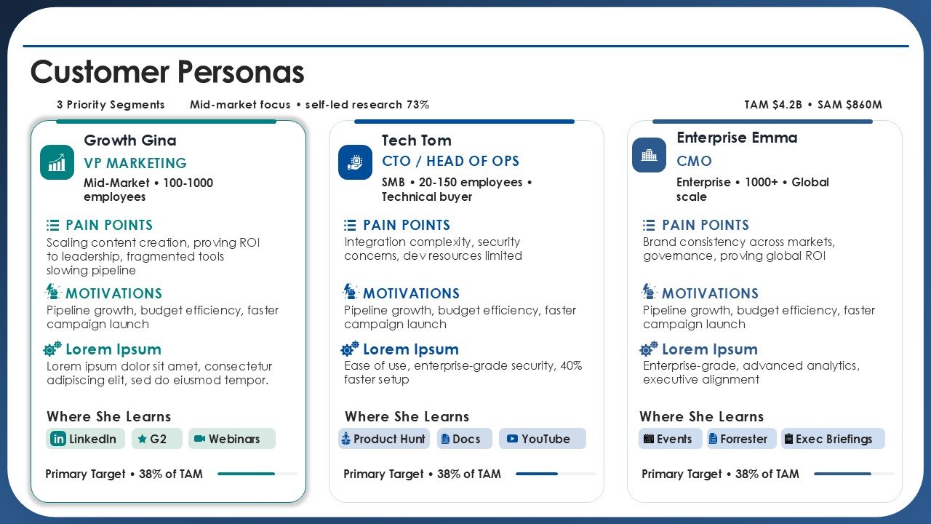Click the 'Enterprise Emma' name

737,138
